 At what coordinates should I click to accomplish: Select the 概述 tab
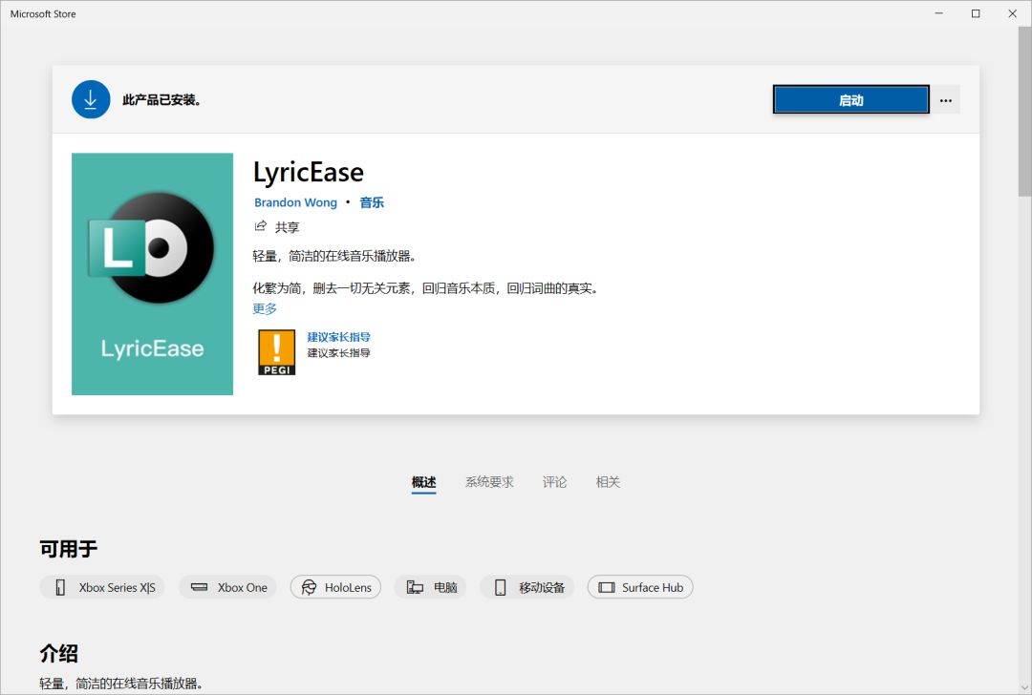click(x=424, y=482)
